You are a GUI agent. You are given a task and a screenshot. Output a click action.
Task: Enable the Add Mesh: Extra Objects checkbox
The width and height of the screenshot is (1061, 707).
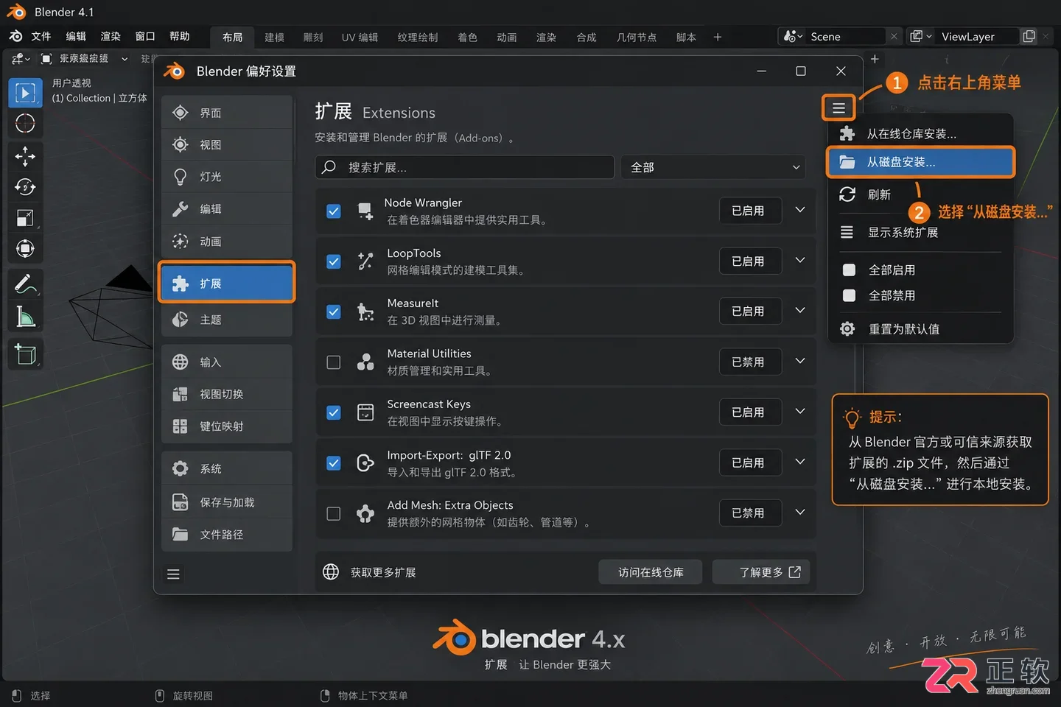point(334,513)
